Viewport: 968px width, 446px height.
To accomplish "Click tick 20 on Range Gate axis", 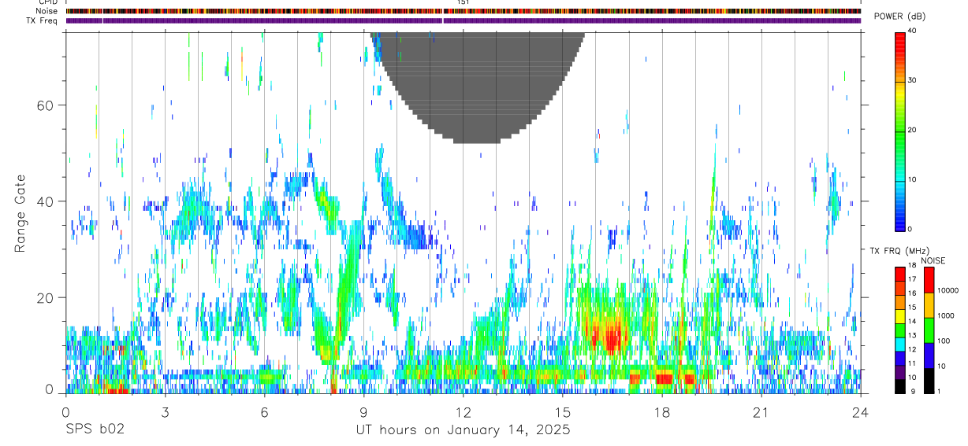I will (x=45, y=297).
